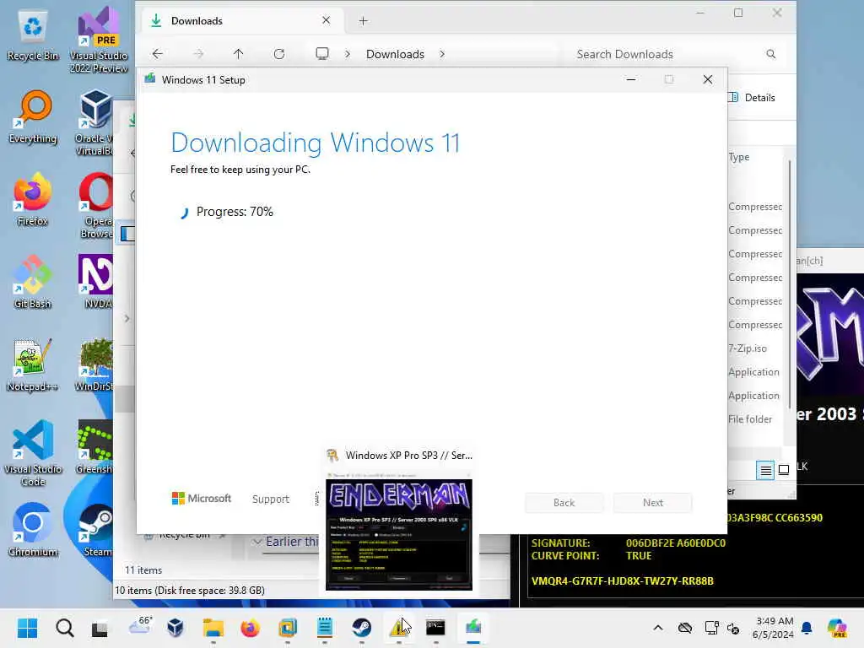Show hidden system tray icons
The width and height of the screenshot is (864, 648).
coord(658,628)
